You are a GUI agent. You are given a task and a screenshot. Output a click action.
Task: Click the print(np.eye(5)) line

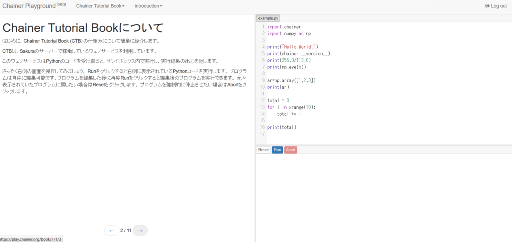pos(286,67)
